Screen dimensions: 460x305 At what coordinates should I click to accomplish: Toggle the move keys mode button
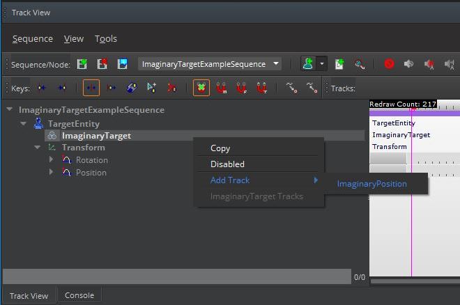91,88
